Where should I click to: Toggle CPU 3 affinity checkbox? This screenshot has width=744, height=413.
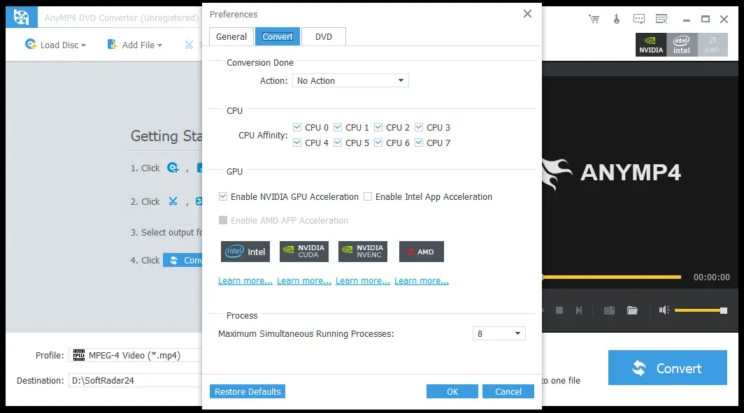coord(419,127)
